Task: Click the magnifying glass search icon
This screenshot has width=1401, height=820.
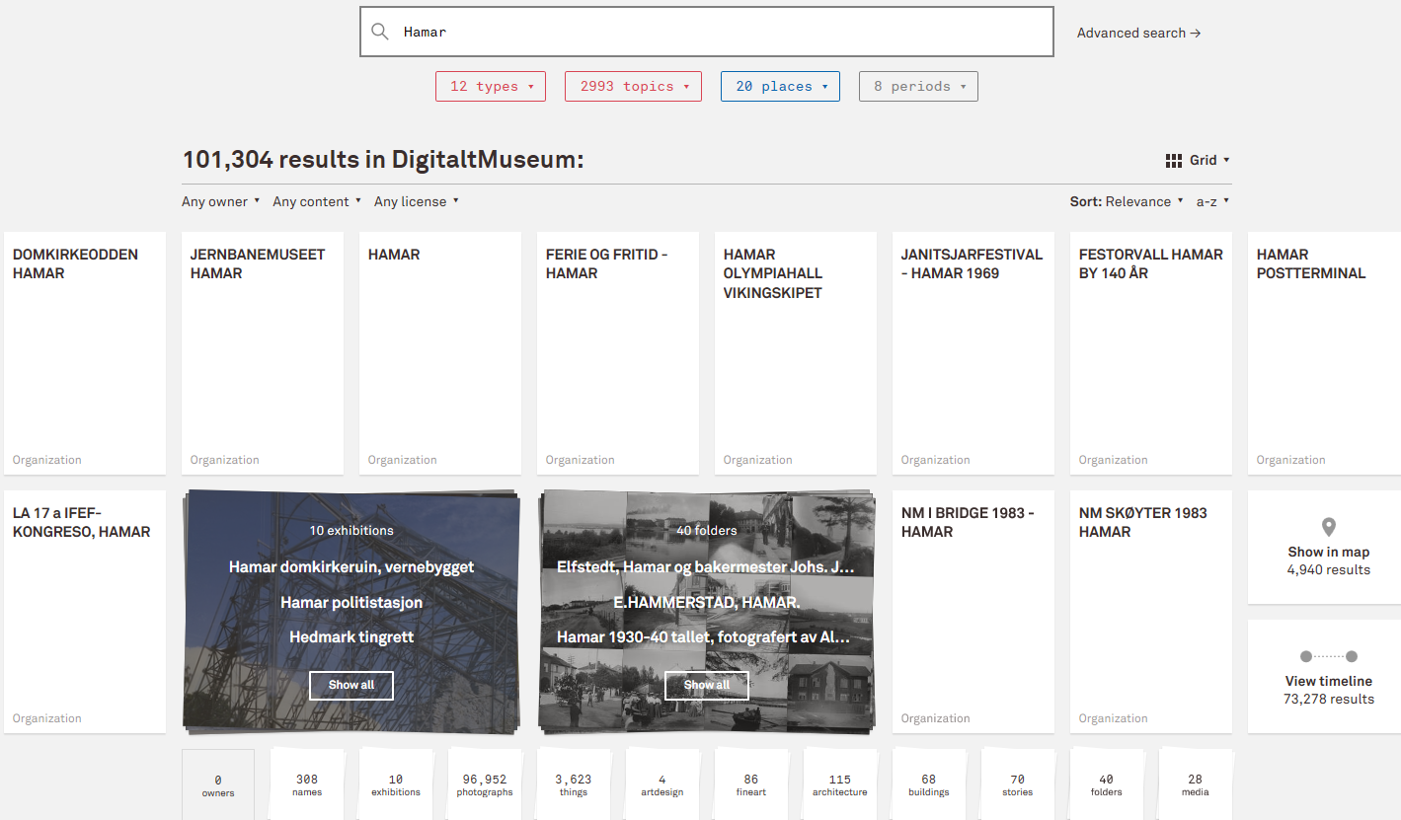Action: (380, 32)
